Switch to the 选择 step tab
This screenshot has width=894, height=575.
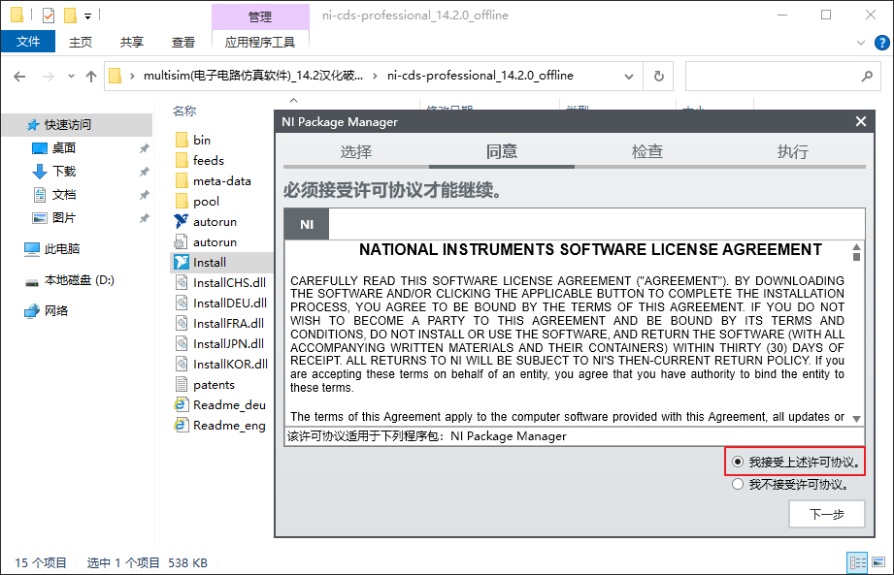point(356,151)
